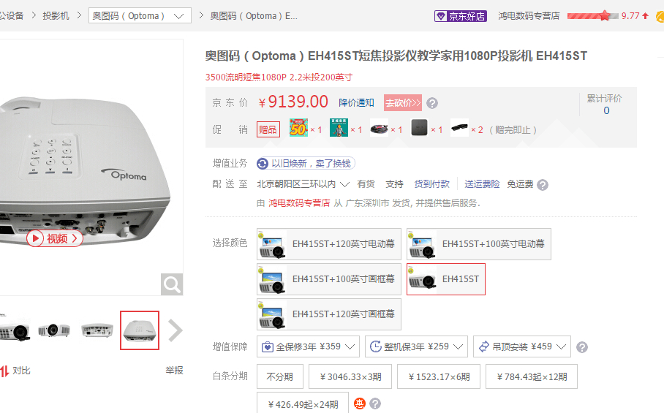Image resolution: width=664 pixels, height=413 pixels.
Task: View the green book gift icon
Action: pyautogui.click(x=339, y=128)
